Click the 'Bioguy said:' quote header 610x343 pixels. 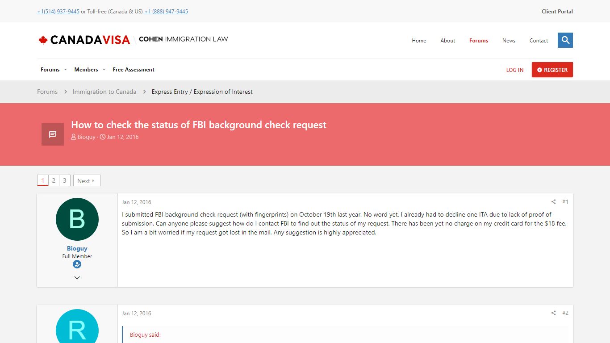[145, 335]
